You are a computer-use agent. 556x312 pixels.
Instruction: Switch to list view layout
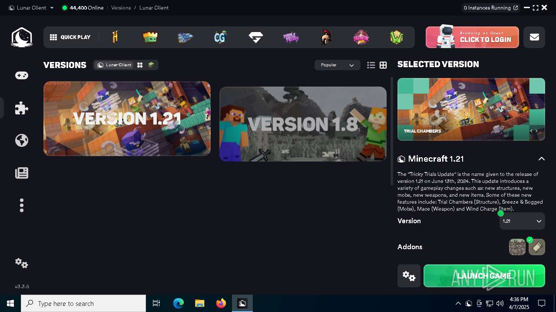coord(371,65)
